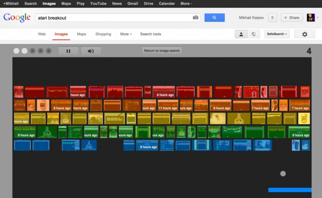Image resolution: width=322 pixels, height=198 pixels.
Task: Click the blue search magnifier button
Action: point(214,17)
